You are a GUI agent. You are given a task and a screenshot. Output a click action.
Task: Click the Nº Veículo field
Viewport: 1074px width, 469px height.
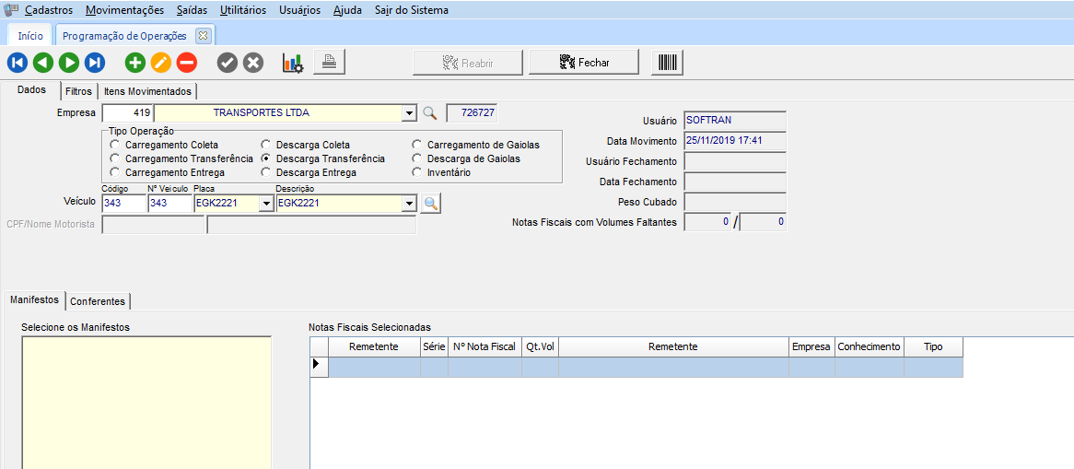[x=169, y=204]
